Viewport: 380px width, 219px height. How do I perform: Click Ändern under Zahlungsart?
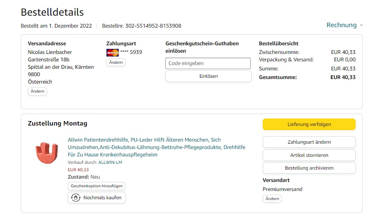[x=116, y=62]
